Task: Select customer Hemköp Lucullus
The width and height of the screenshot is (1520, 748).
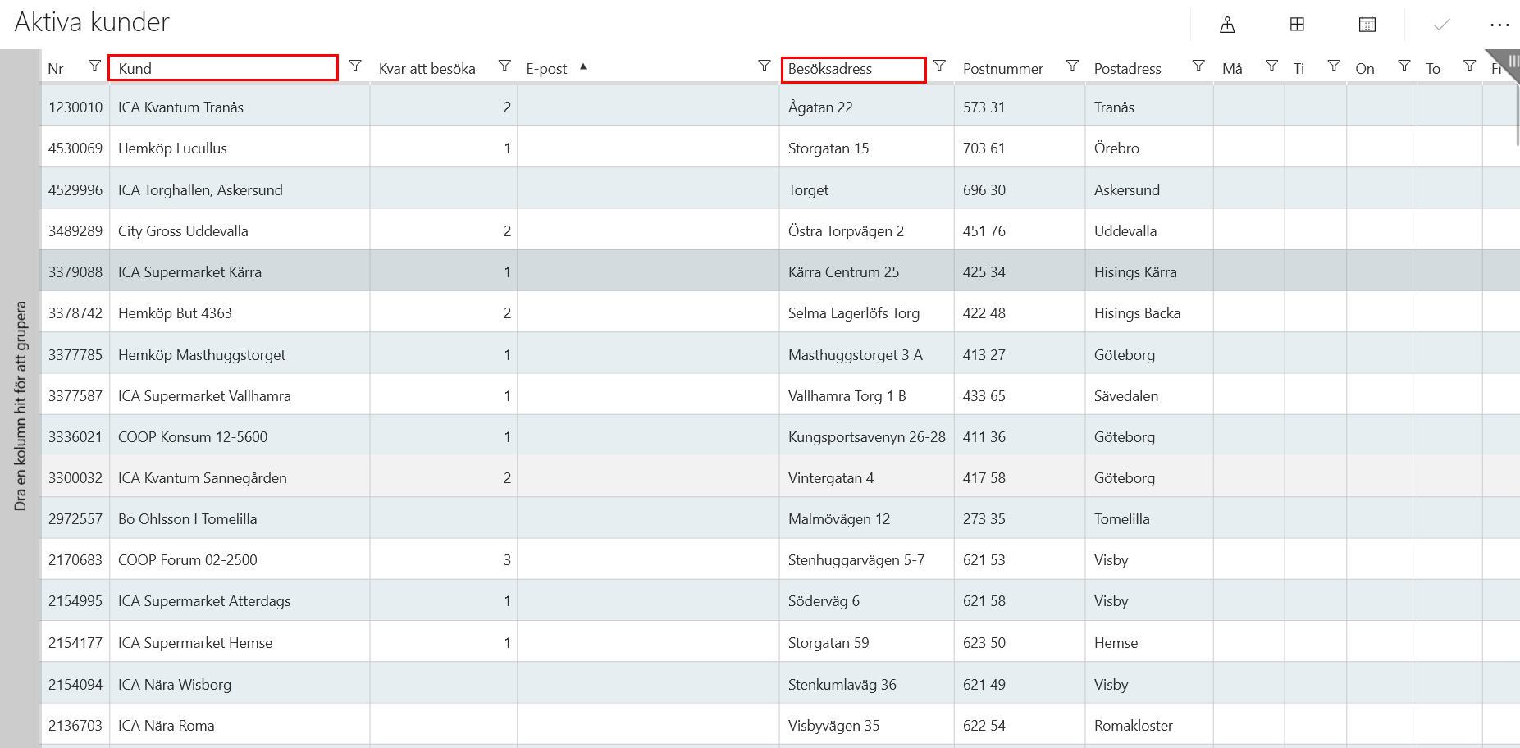Action: (172, 148)
